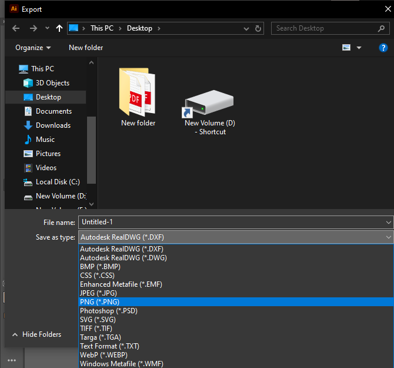Refresh the Desktop folder view

(x=258, y=28)
